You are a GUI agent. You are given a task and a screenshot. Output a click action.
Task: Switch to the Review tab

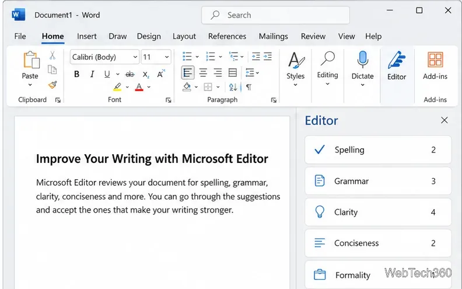(x=313, y=36)
